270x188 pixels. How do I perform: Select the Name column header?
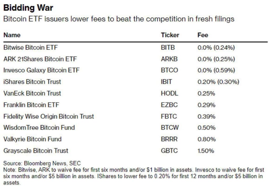12,35
